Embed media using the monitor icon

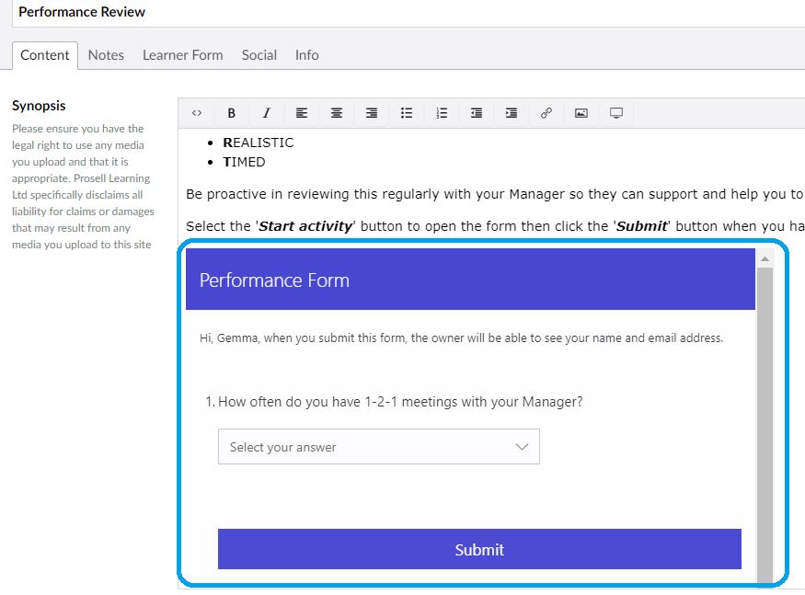click(615, 112)
